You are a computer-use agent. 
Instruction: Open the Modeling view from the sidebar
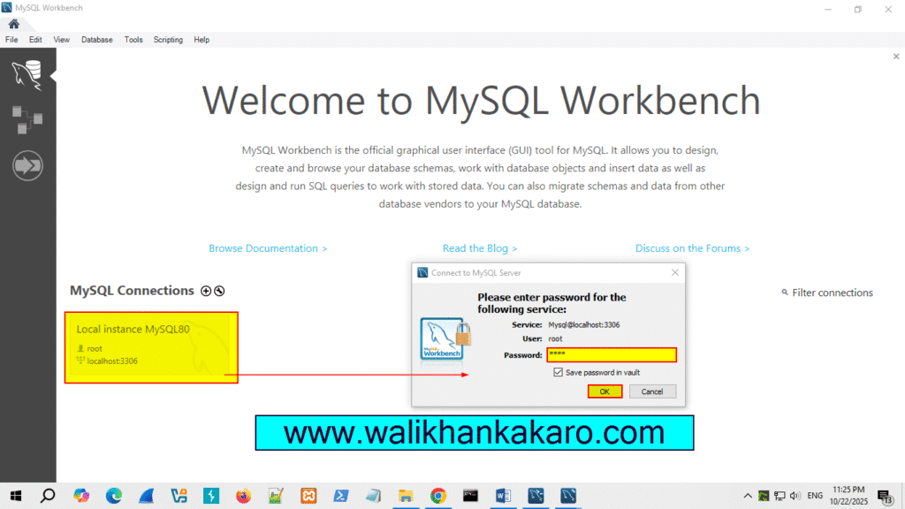[27, 117]
